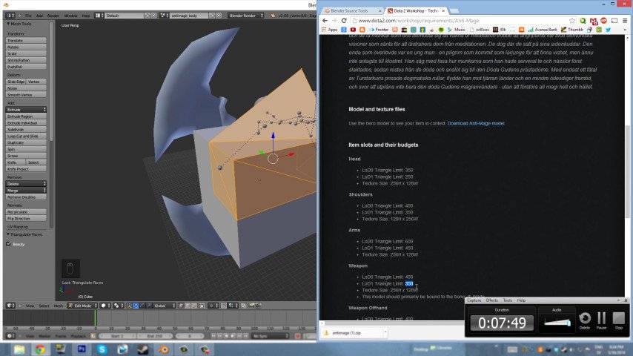Delete the Default screen layout with X icon
The height and width of the screenshot is (356, 633).
[x=154, y=16]
